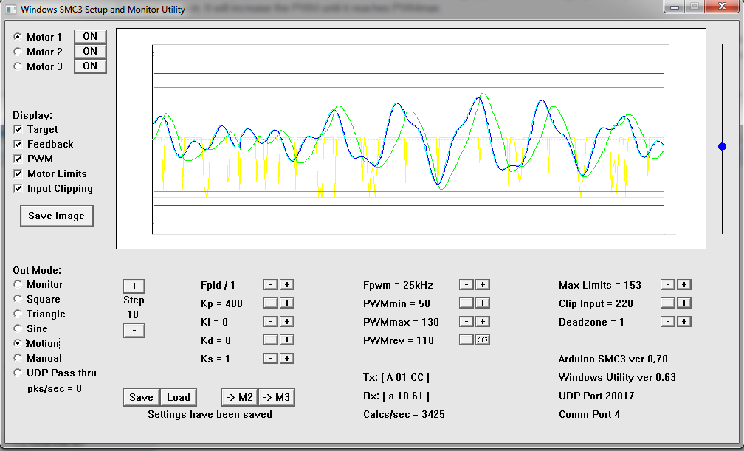
Task: Raise Max Limits with plus button
Action: [x=683, y=285]
